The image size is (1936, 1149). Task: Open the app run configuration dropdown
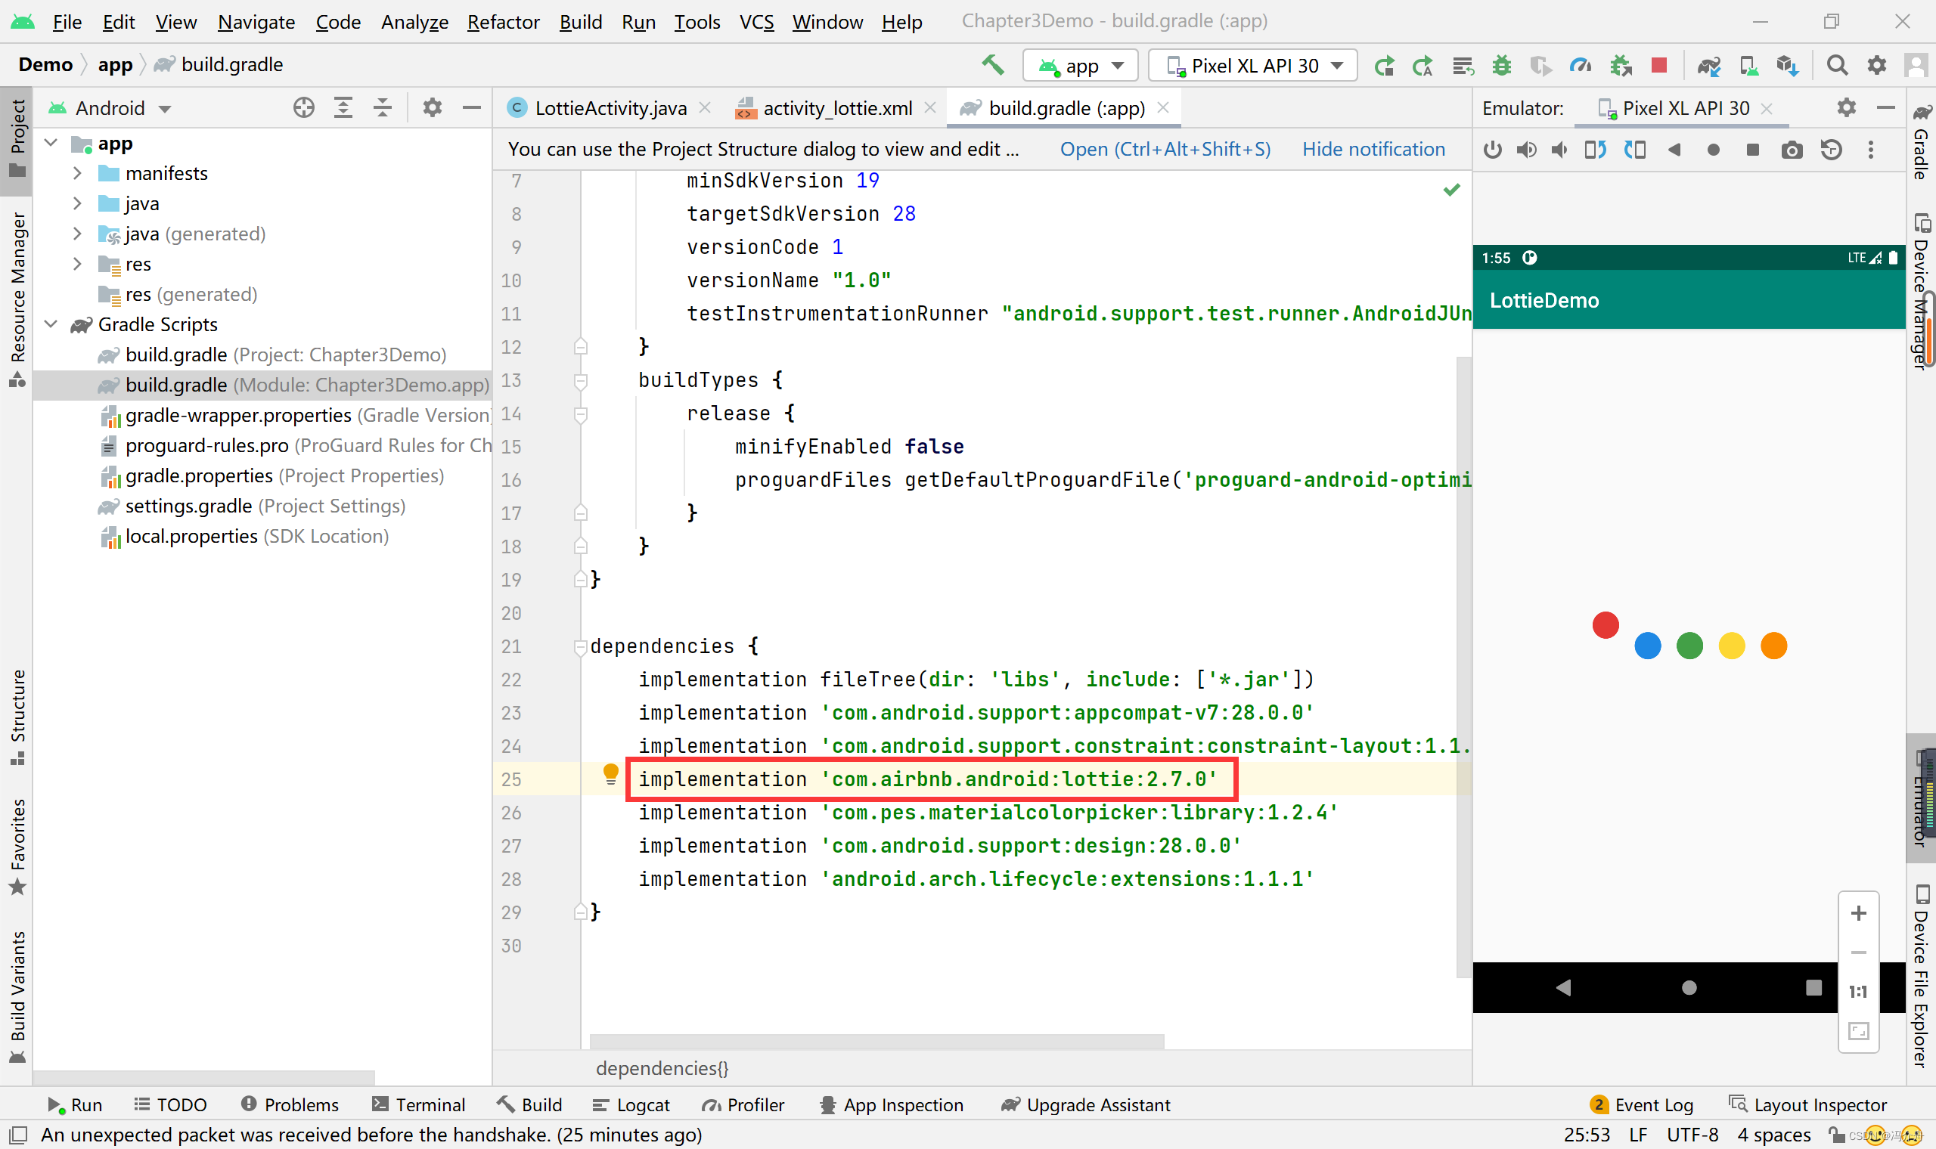click(x=1080, y=66)
